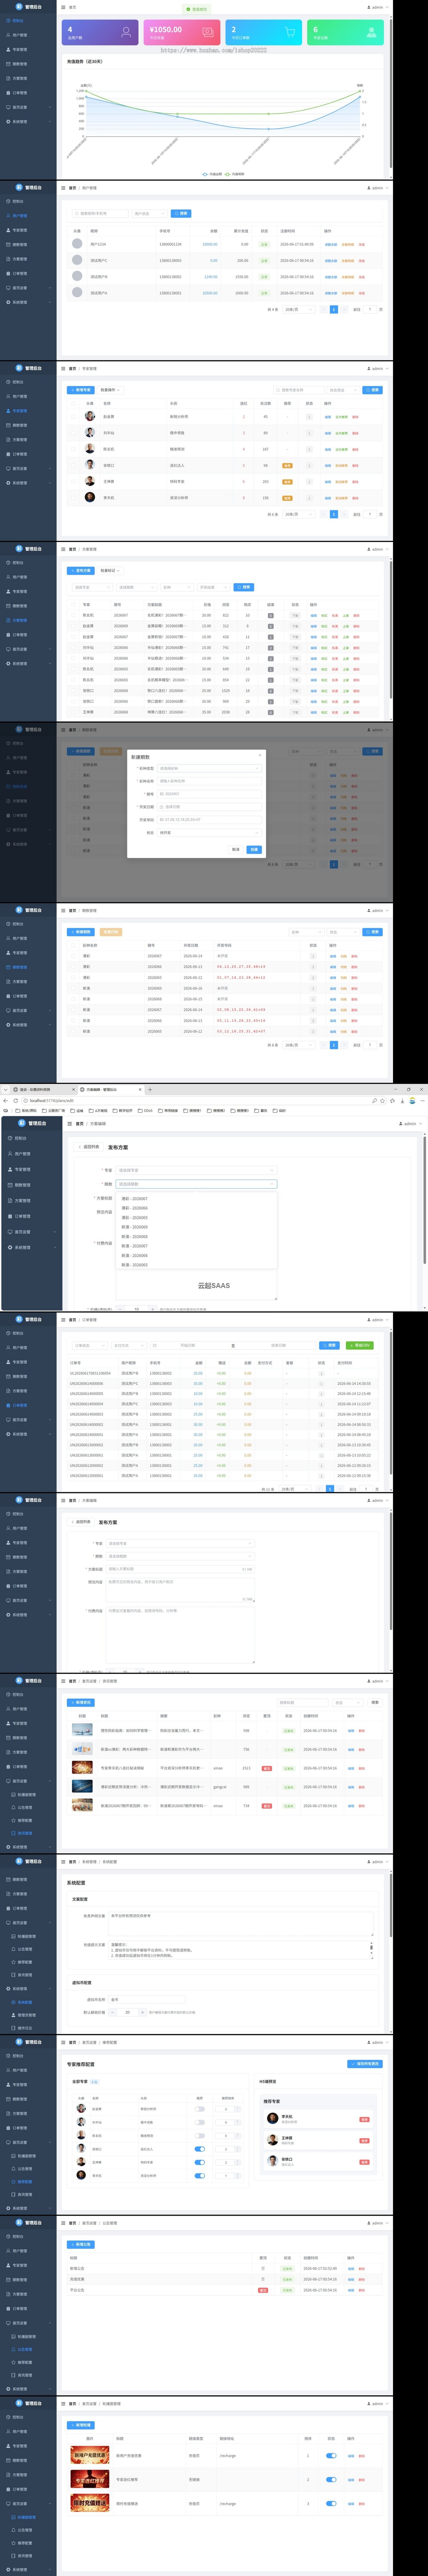
Task: Expand 系统管理 in the browser window sidebar
Action: pyautogui.click(x=32, y=1247)
